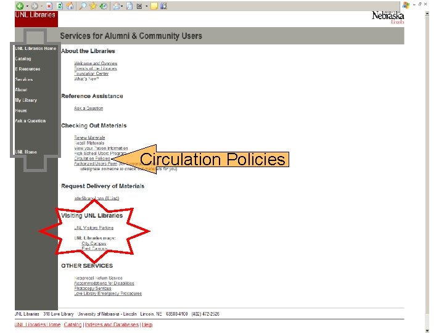The width and height of the screenshot is (444, 333).
Task: Open Ask a Question in sidebar menu
Action: click(30, 121)
